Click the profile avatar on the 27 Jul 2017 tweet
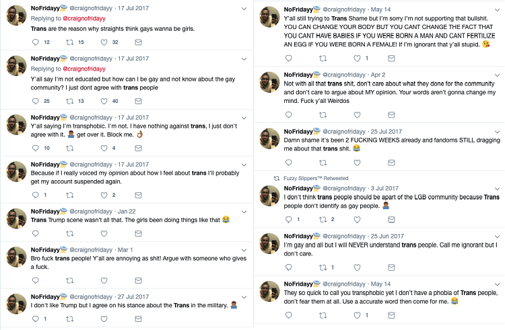Screen dimensions: 505x330 [16, 302]
